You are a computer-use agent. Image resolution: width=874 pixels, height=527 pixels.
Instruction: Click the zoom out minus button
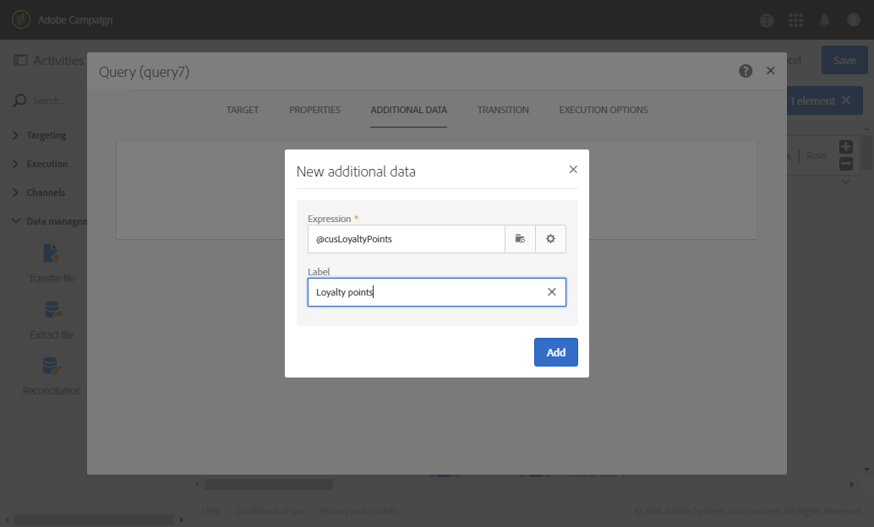pos(845,164)
